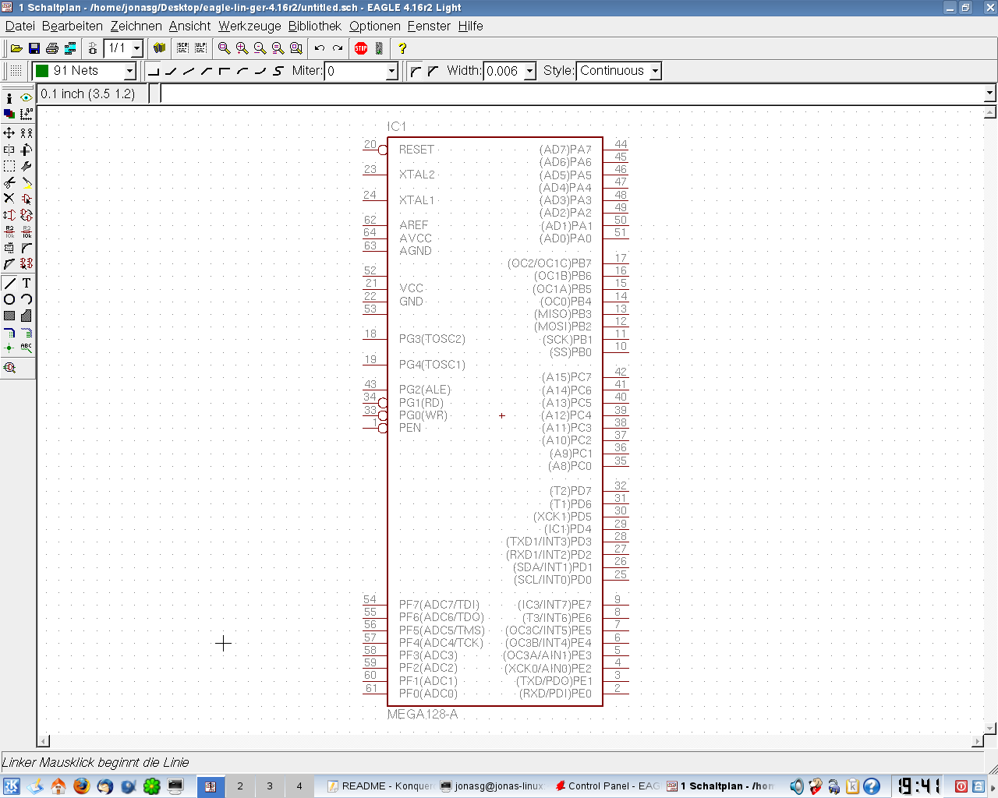Image resolution: width=998 pixels, height=798 pixels.
Task: Expand the Style Continuous dropdown
Action: 655,71
